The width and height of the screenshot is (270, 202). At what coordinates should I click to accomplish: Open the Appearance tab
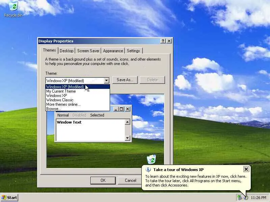tap(113, 51)
